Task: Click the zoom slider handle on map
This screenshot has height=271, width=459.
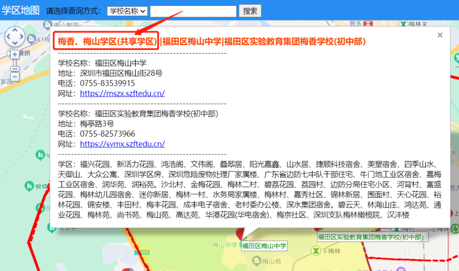Action: click(15, 69)
